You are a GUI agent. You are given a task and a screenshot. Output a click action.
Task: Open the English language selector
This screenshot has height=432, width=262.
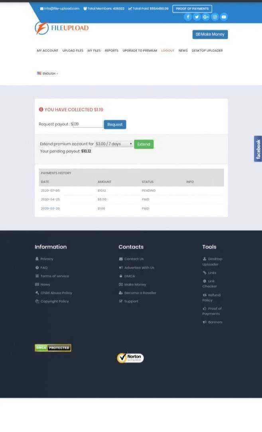47,74
